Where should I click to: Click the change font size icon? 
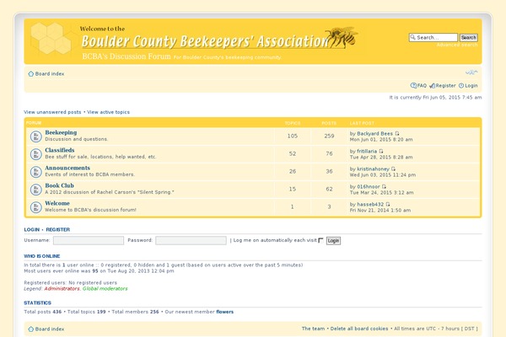(x=471, y=72)
